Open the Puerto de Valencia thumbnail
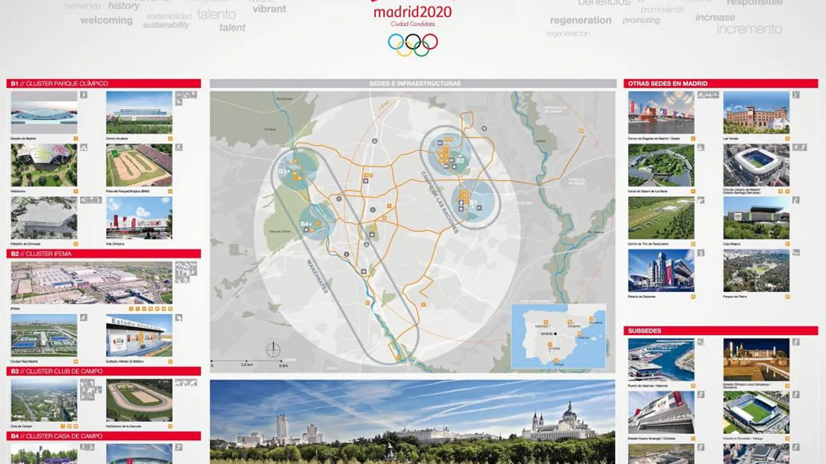 point(661,360)
